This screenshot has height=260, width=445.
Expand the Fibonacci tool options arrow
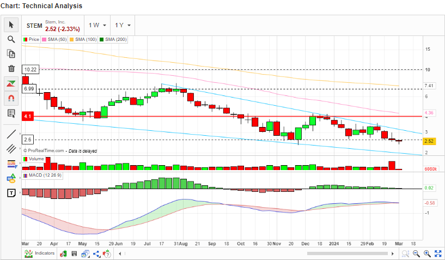pos(20,163)
